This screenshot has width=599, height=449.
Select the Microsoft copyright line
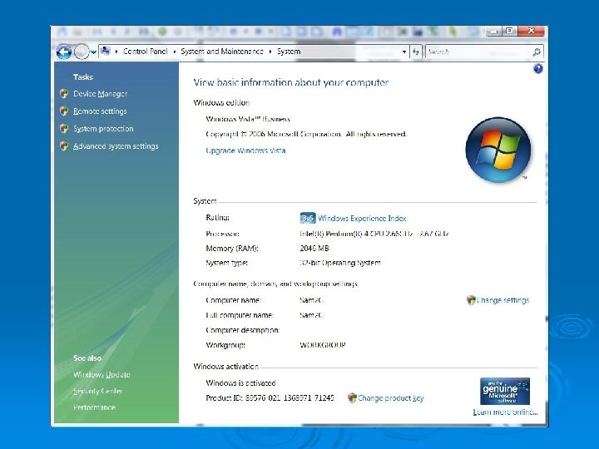(x=306, y=134)
